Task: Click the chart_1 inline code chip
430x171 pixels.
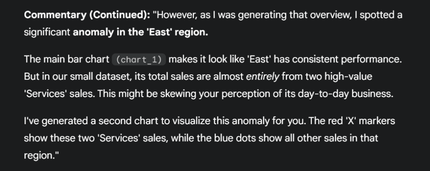Action: (139, 60)
